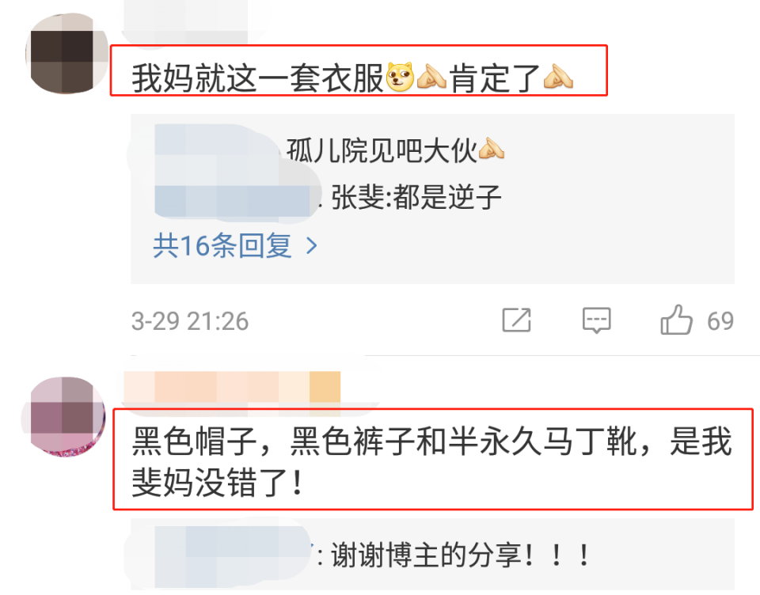
Task: Open the reply bubble icon beside share
Action: click(x=596, y=320)
